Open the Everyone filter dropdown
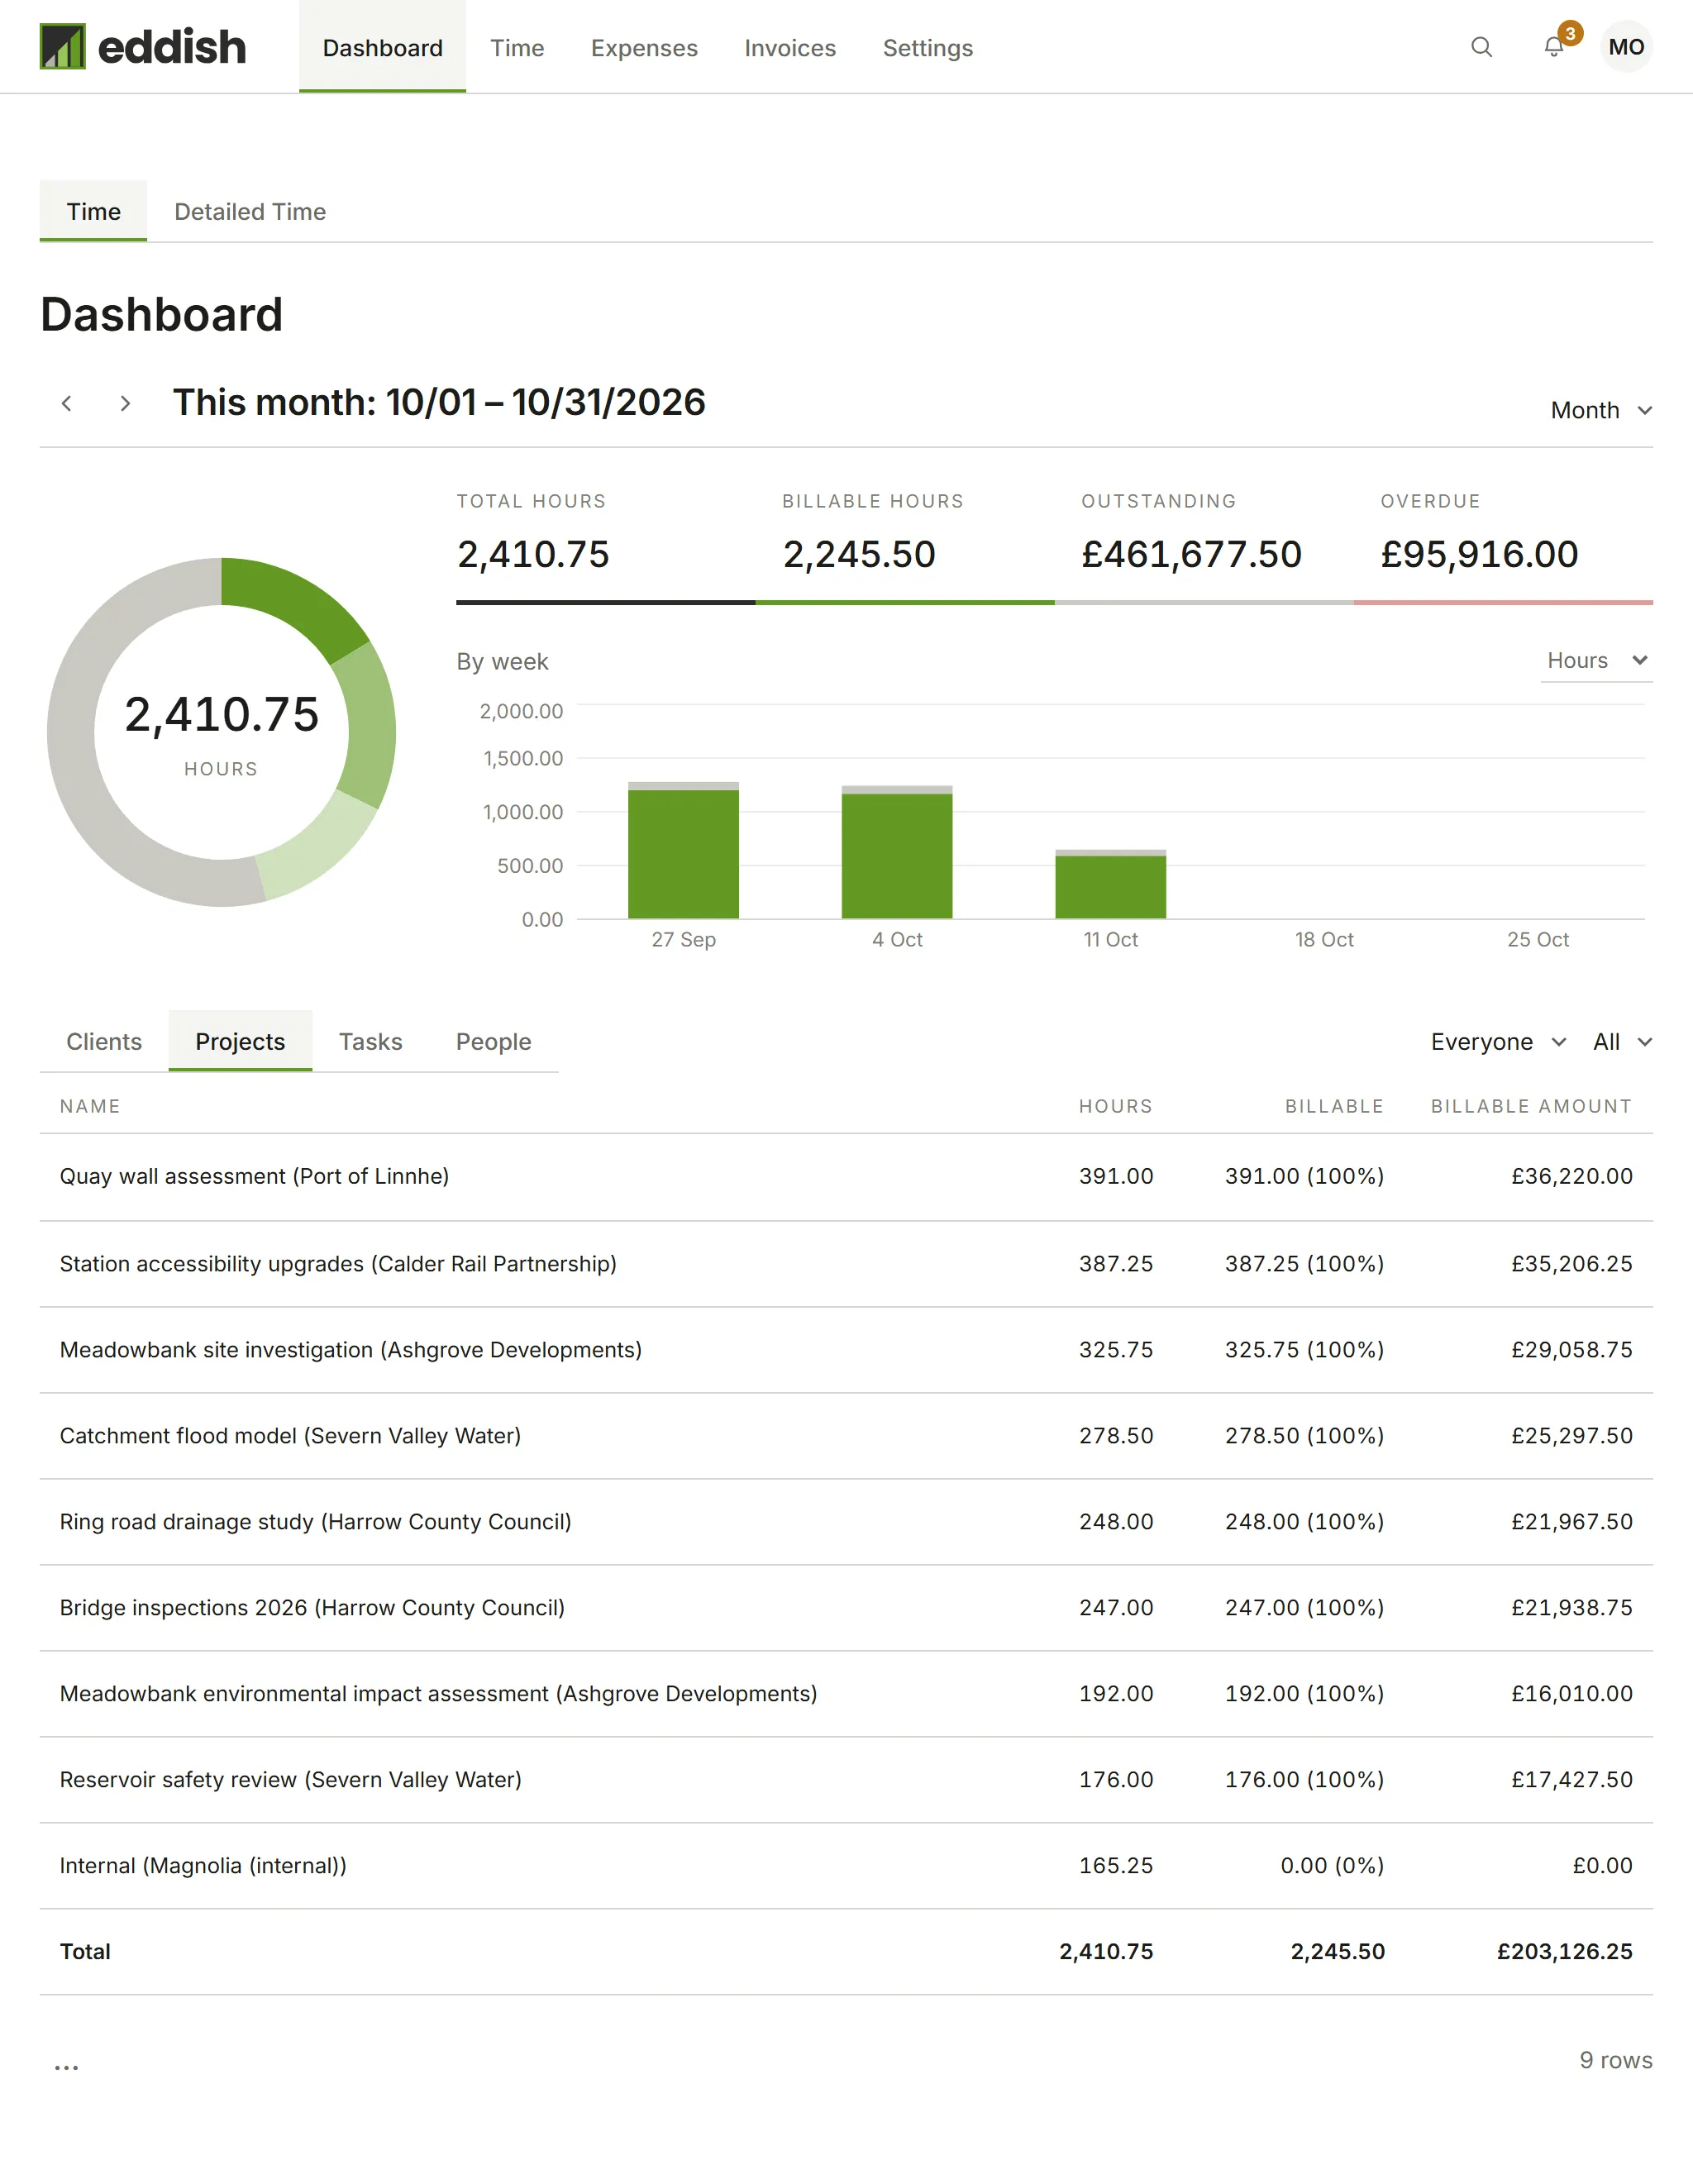Image resolution: width=1693 pixels, height=2184 pixels. (x=1498, y=1042)
